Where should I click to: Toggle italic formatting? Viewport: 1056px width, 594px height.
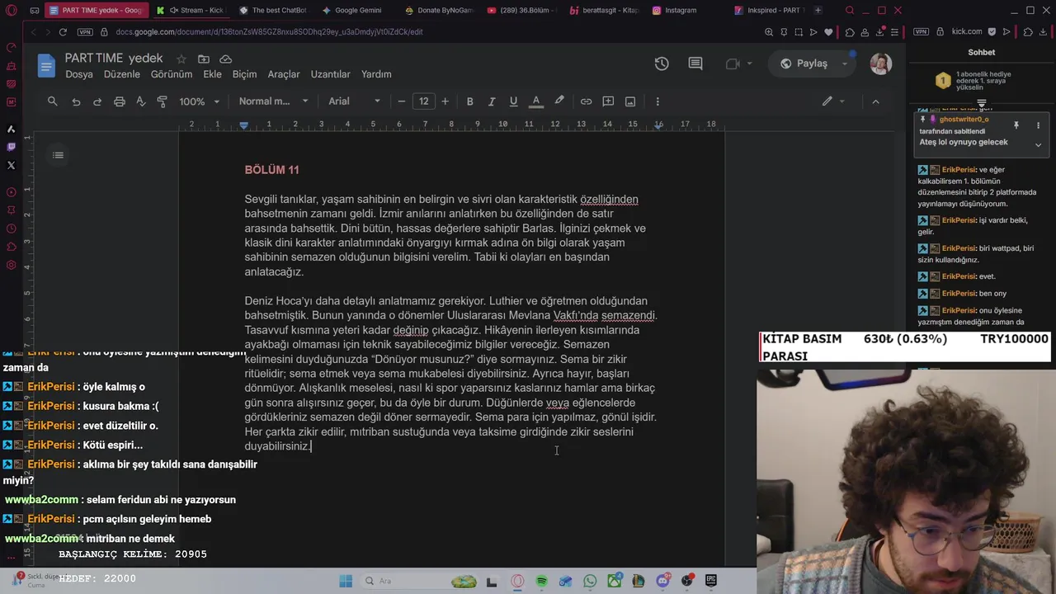(492, 101)
